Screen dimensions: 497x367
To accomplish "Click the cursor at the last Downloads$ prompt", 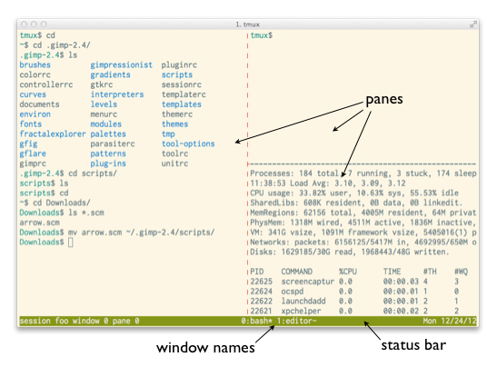I will pyautogui.click(x=70, y=243).
